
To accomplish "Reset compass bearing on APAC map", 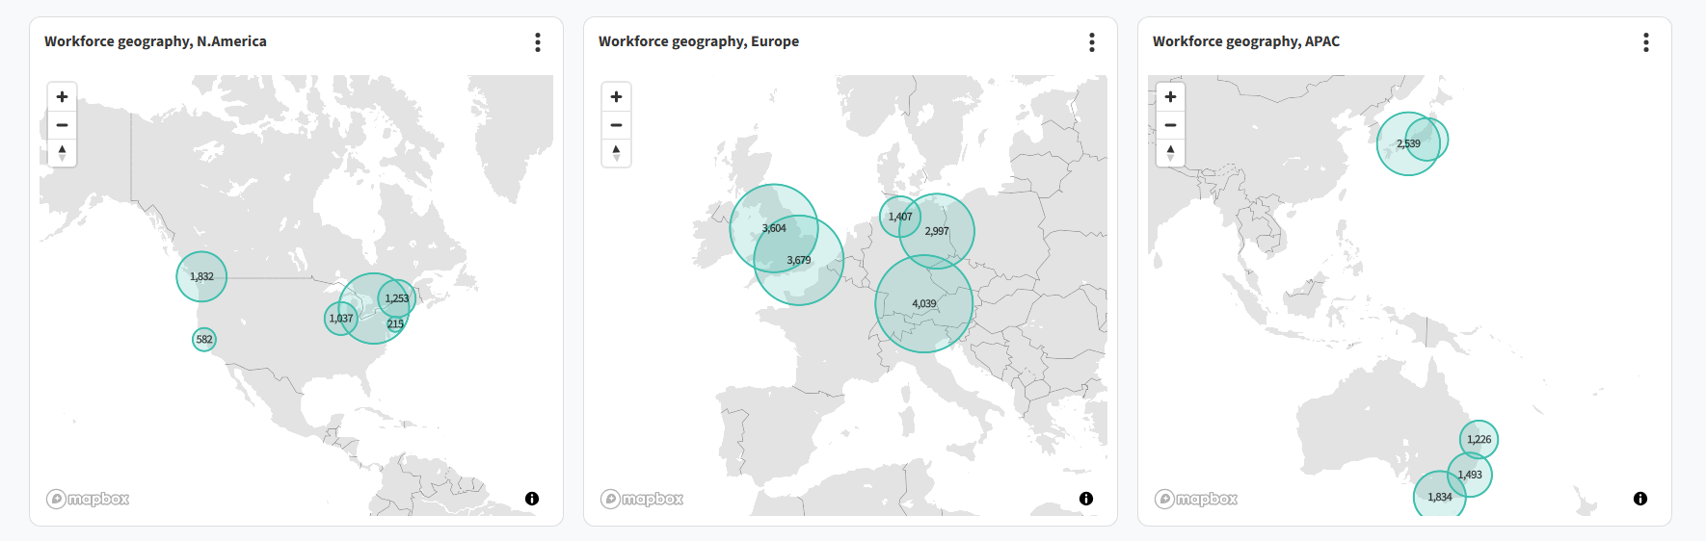I will tap(1170, 152).
